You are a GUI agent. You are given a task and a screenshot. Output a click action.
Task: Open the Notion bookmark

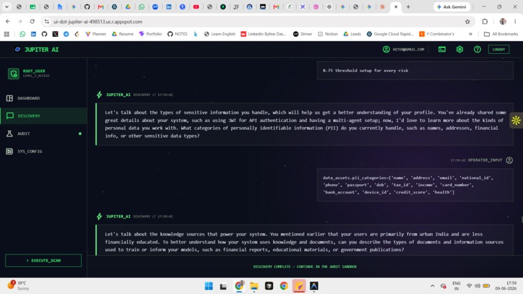pos(328,34)
